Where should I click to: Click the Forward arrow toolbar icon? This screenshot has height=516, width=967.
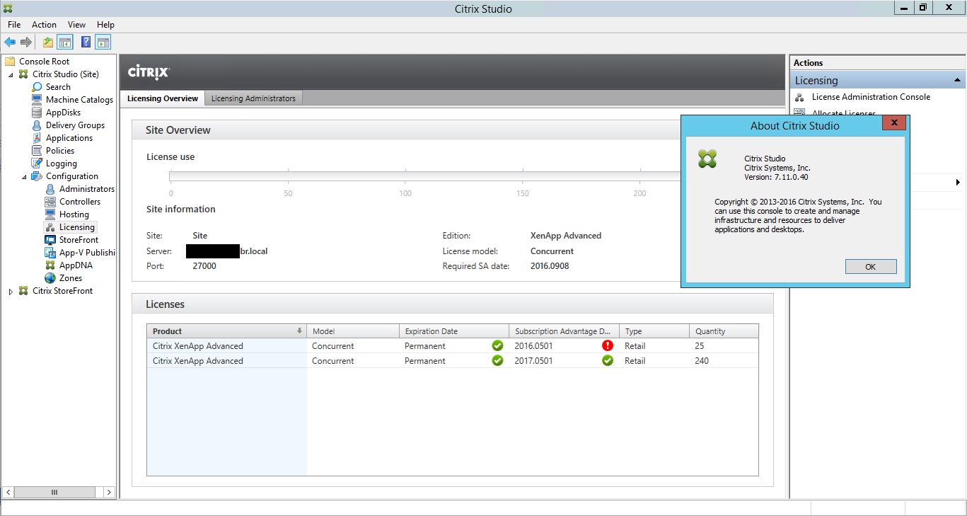[x=26, y=42]
